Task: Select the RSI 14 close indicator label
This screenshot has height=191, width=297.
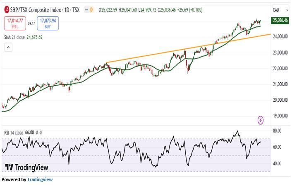Action: pos(14,133)
